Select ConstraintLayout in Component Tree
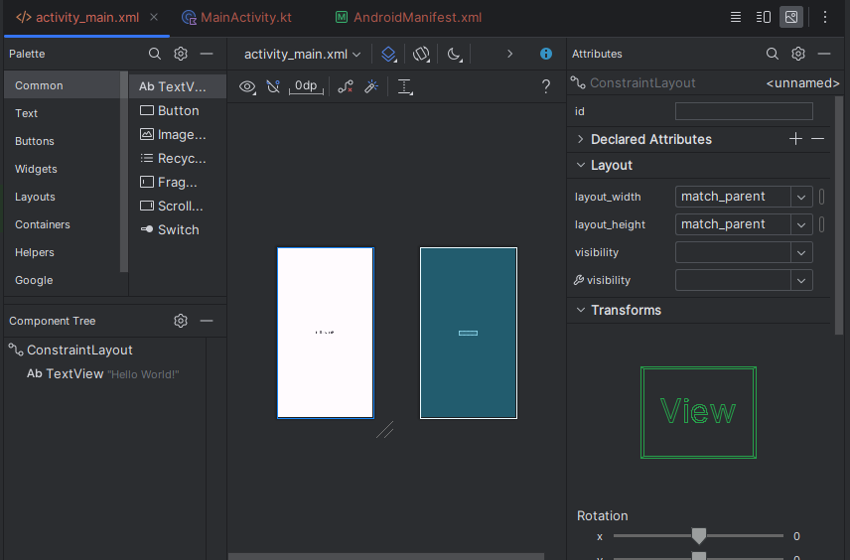Image resolution: width=850 pixels, height=560 pixels. coord(71,350)
